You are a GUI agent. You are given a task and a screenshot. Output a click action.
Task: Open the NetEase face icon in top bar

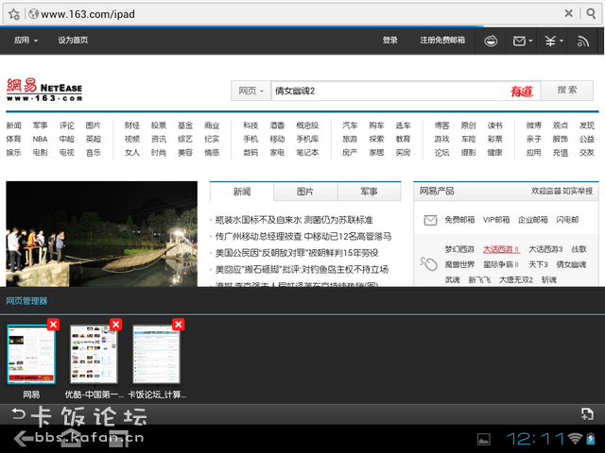coord(491,41)
